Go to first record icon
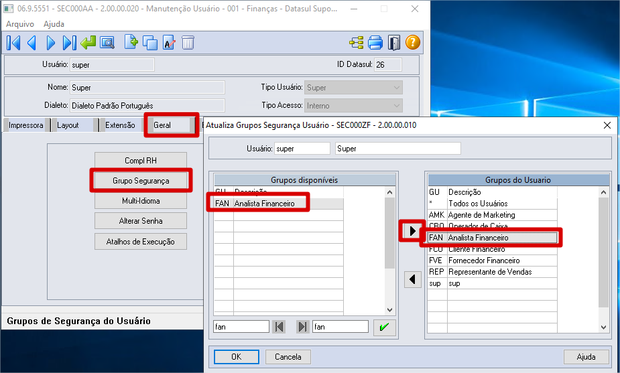Viewport: 620px width, 373px height. click(13, 43)
